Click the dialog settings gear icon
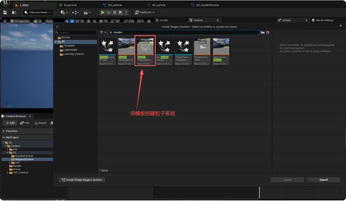Screen dimensions: 346x201 click(268, 32)
